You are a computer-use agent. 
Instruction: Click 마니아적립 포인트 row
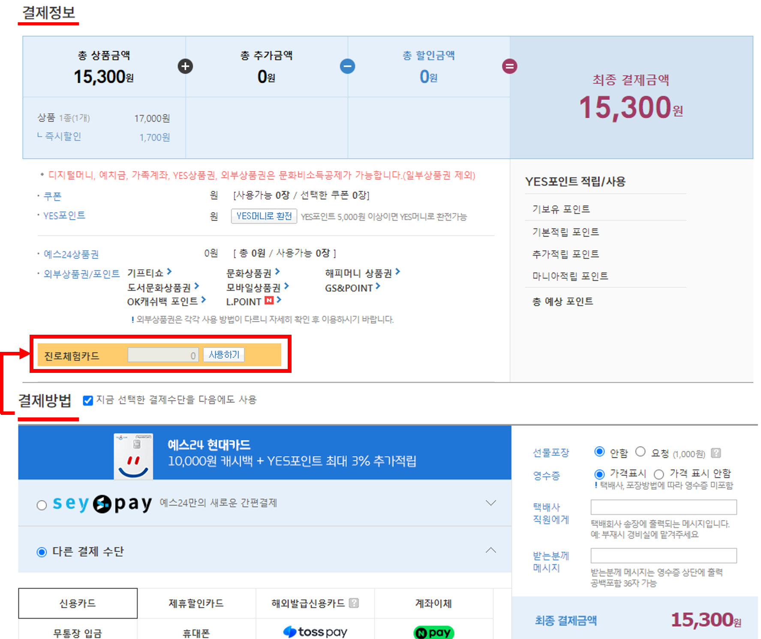click(605, 276)
